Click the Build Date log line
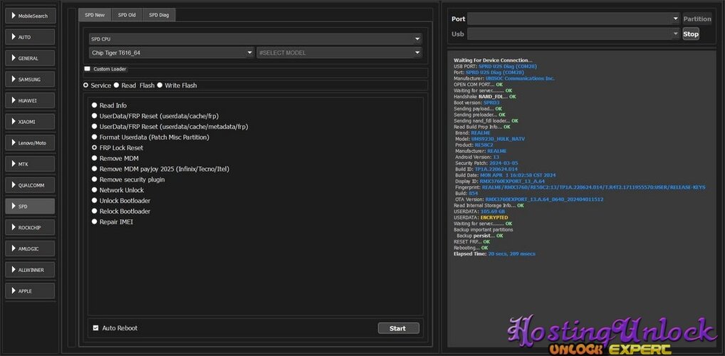Image resolution: width=725 pixels, height=356 pixels. point(506,175)
